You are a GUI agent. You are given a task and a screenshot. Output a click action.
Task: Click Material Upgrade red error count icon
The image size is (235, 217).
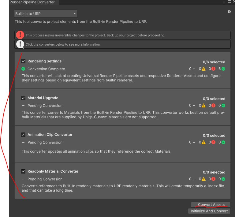[x=213, y=106]
